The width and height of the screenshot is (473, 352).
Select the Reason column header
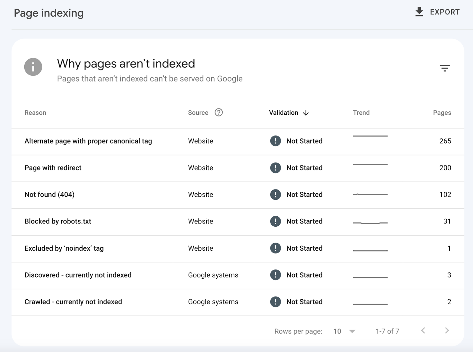pos(35,112)
